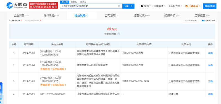The width and height of the screenshot is (221, 104).
Task: Select document number 3101101201407300000
Action: point(53,94)
